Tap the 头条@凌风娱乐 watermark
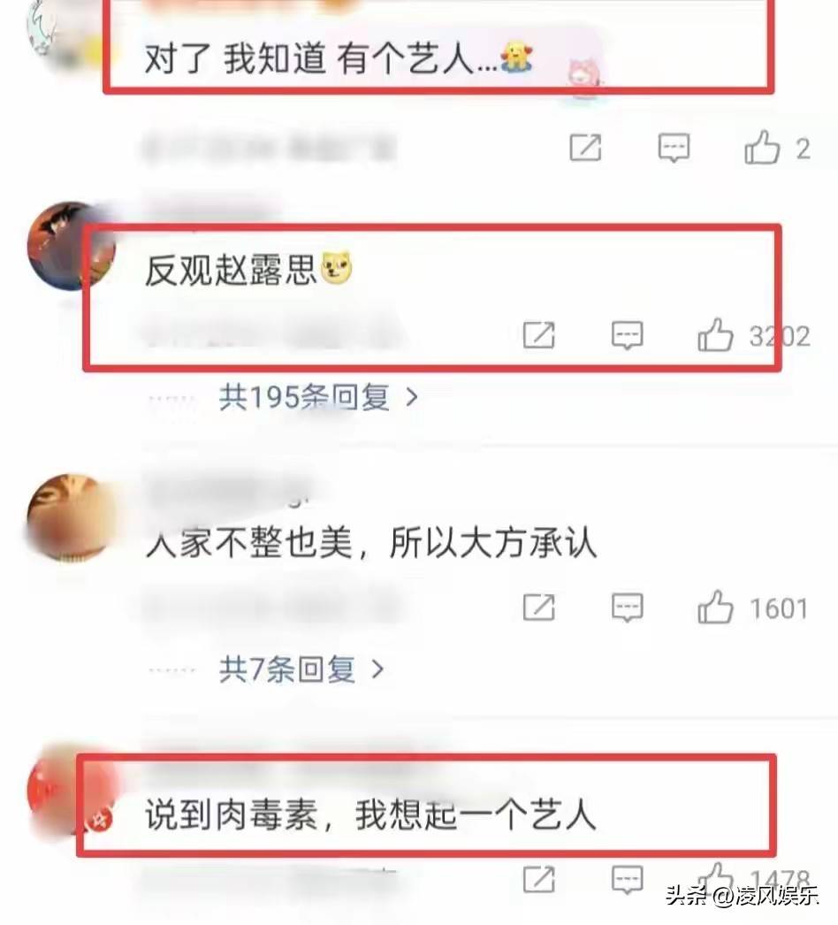The width and height of the screenshot is (838, 925). click(x=743, y=895)
